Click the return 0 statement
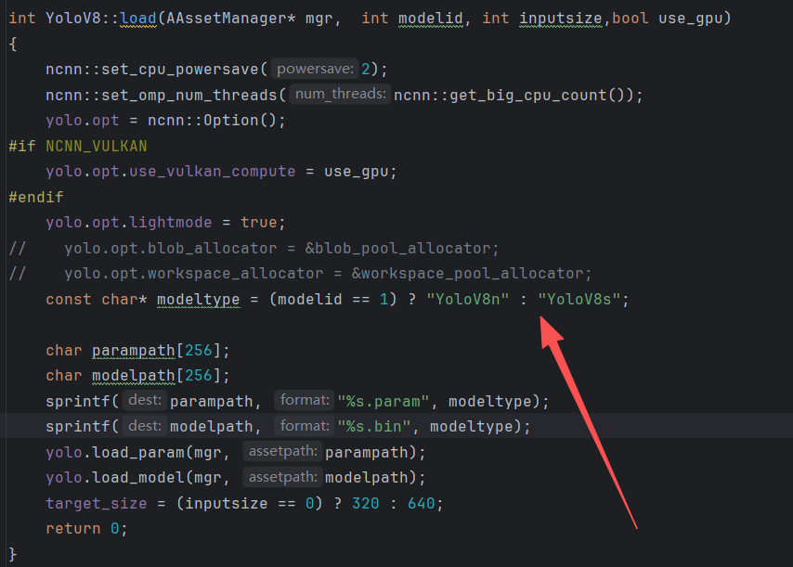 coord(86,529)
